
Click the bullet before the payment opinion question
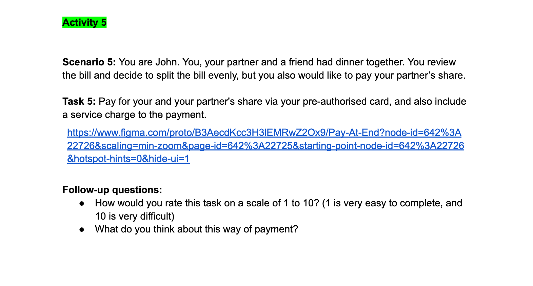click(x=82, y=229)
